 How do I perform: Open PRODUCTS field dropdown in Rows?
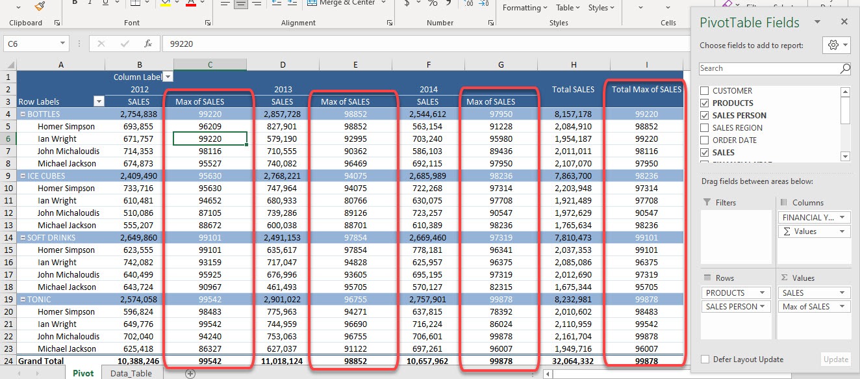coord(761,293)
